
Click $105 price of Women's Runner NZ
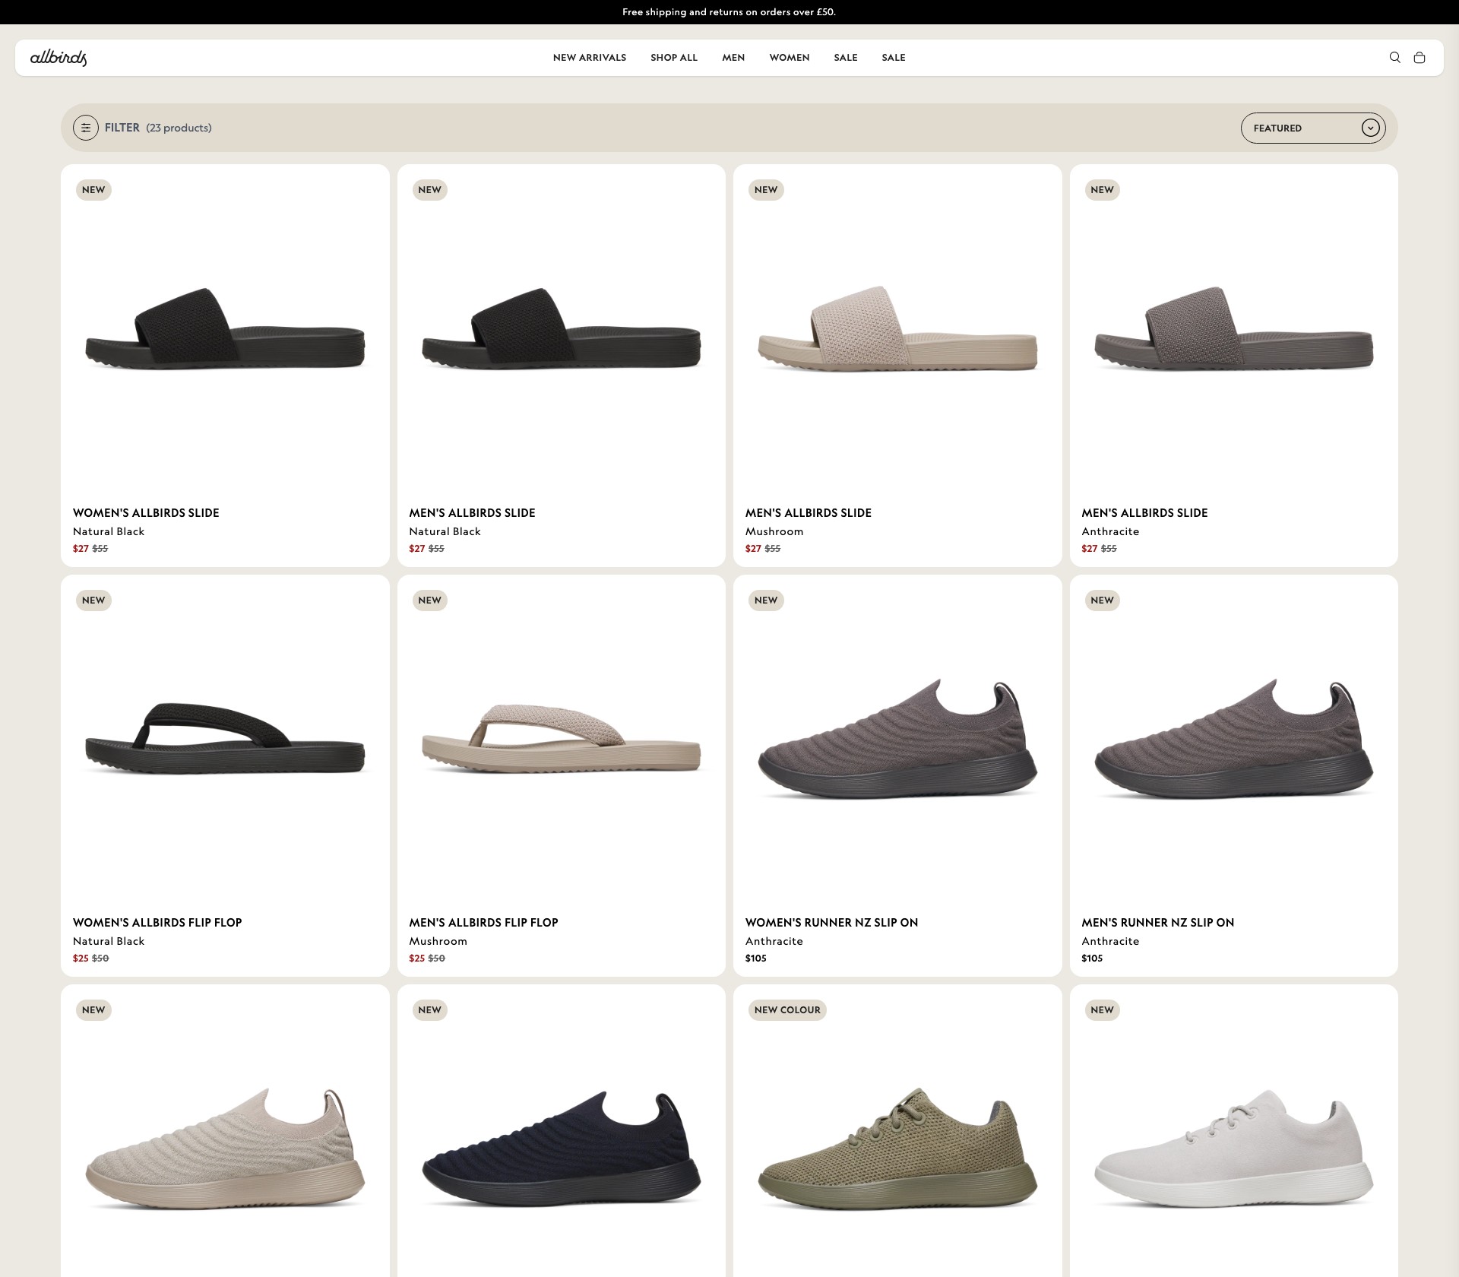tap(756, 959)
